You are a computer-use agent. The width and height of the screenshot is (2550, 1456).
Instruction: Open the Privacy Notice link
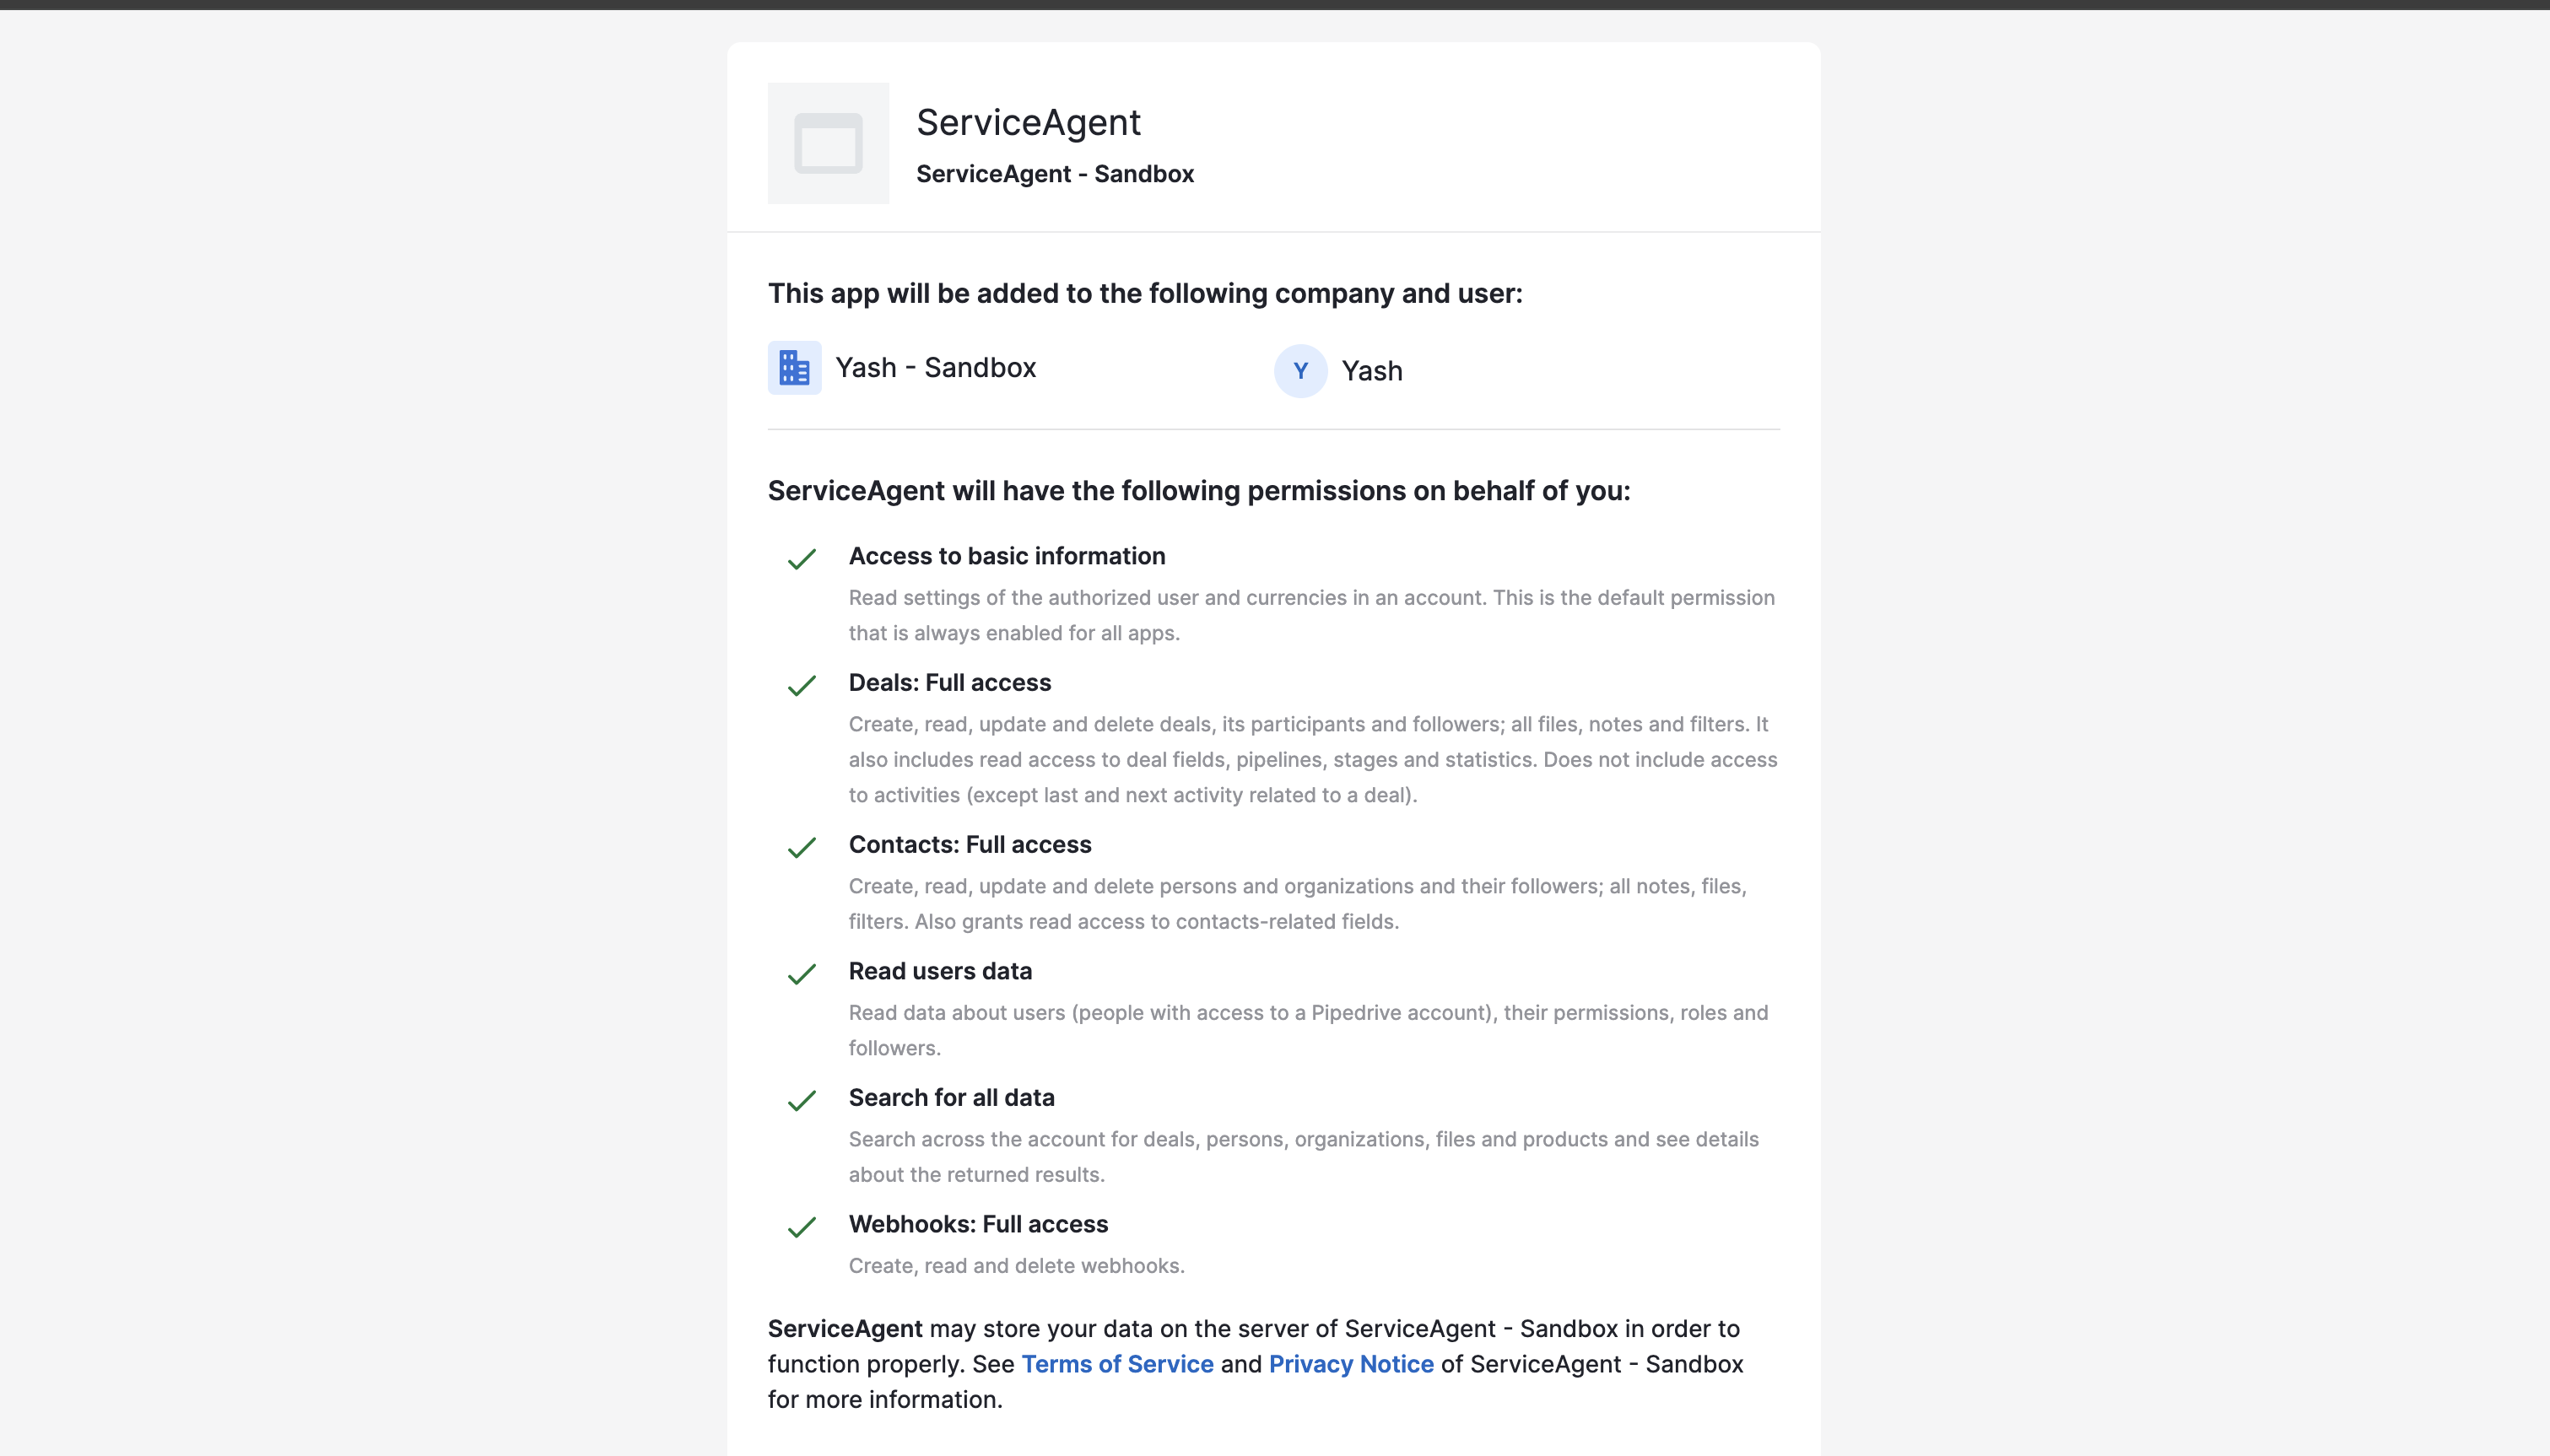pyautogui.click(x=1351, y=1364)
